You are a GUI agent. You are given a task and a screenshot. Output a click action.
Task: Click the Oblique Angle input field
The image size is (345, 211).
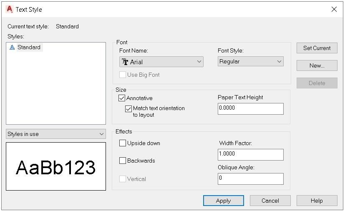tap(251, 179)
